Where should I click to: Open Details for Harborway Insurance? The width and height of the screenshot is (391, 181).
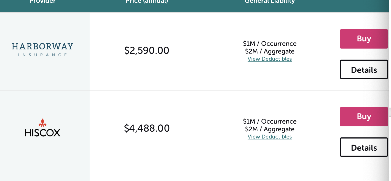(x=364, y=70)
